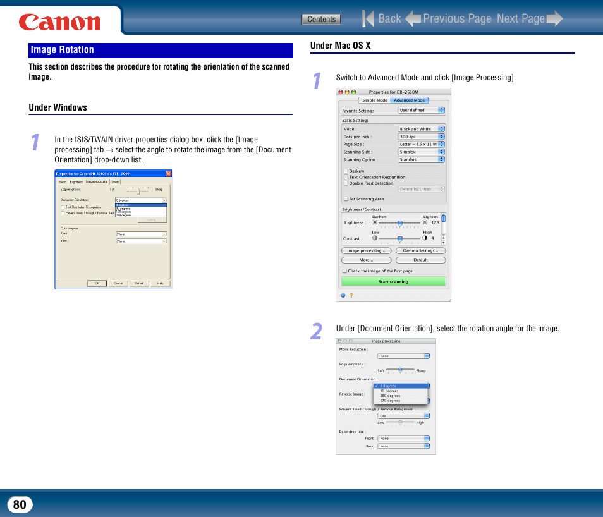Screen dimensions: 603x517
Task: Go to Previous Page via its arrow icon
Action: point(413,18)
